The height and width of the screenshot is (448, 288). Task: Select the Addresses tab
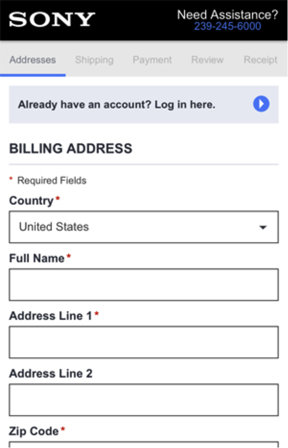point(33,60)
